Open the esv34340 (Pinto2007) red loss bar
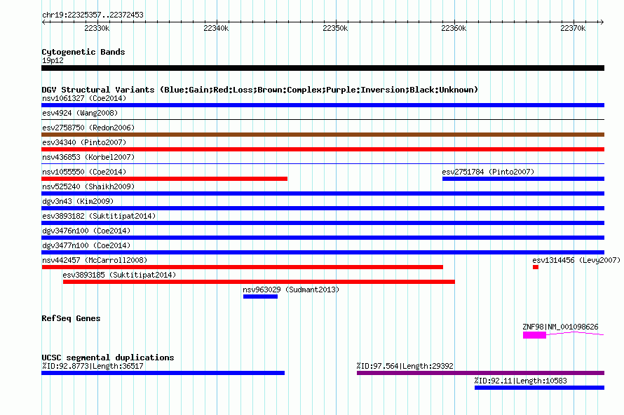This screenshot has width=624, height=415. [323, 149]
